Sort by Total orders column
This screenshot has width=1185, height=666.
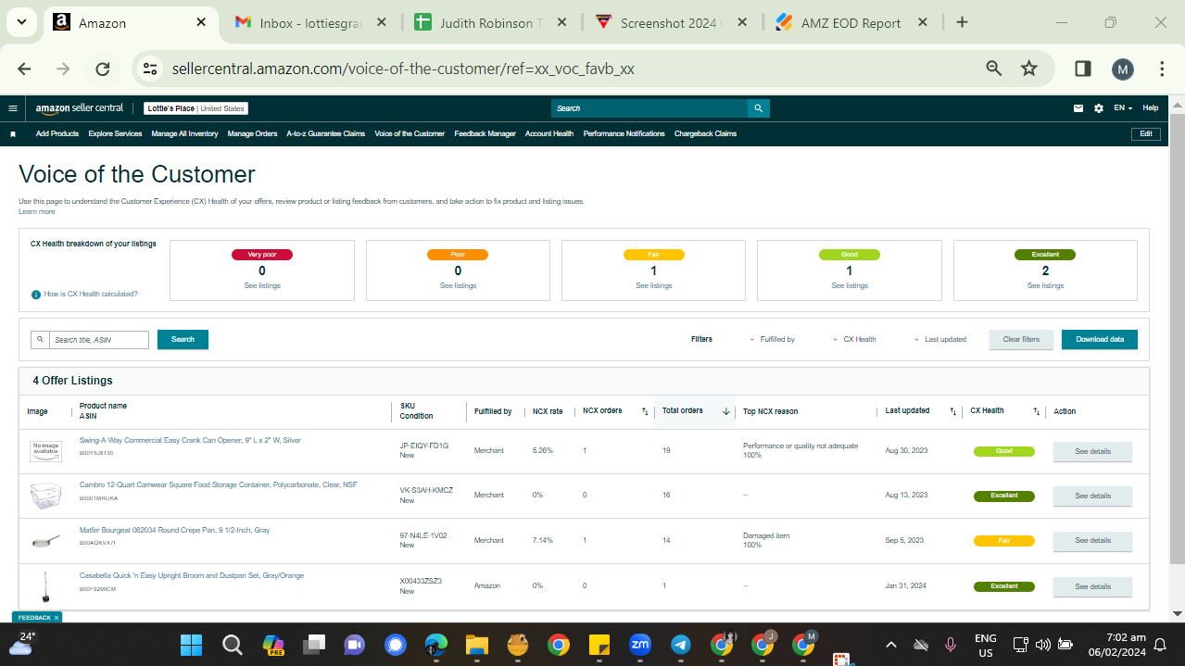click(x=726, y=411)
